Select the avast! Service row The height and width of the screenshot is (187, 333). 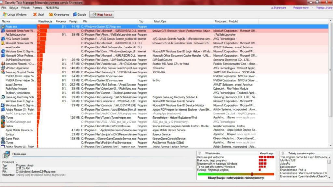[x=165, y=85]
